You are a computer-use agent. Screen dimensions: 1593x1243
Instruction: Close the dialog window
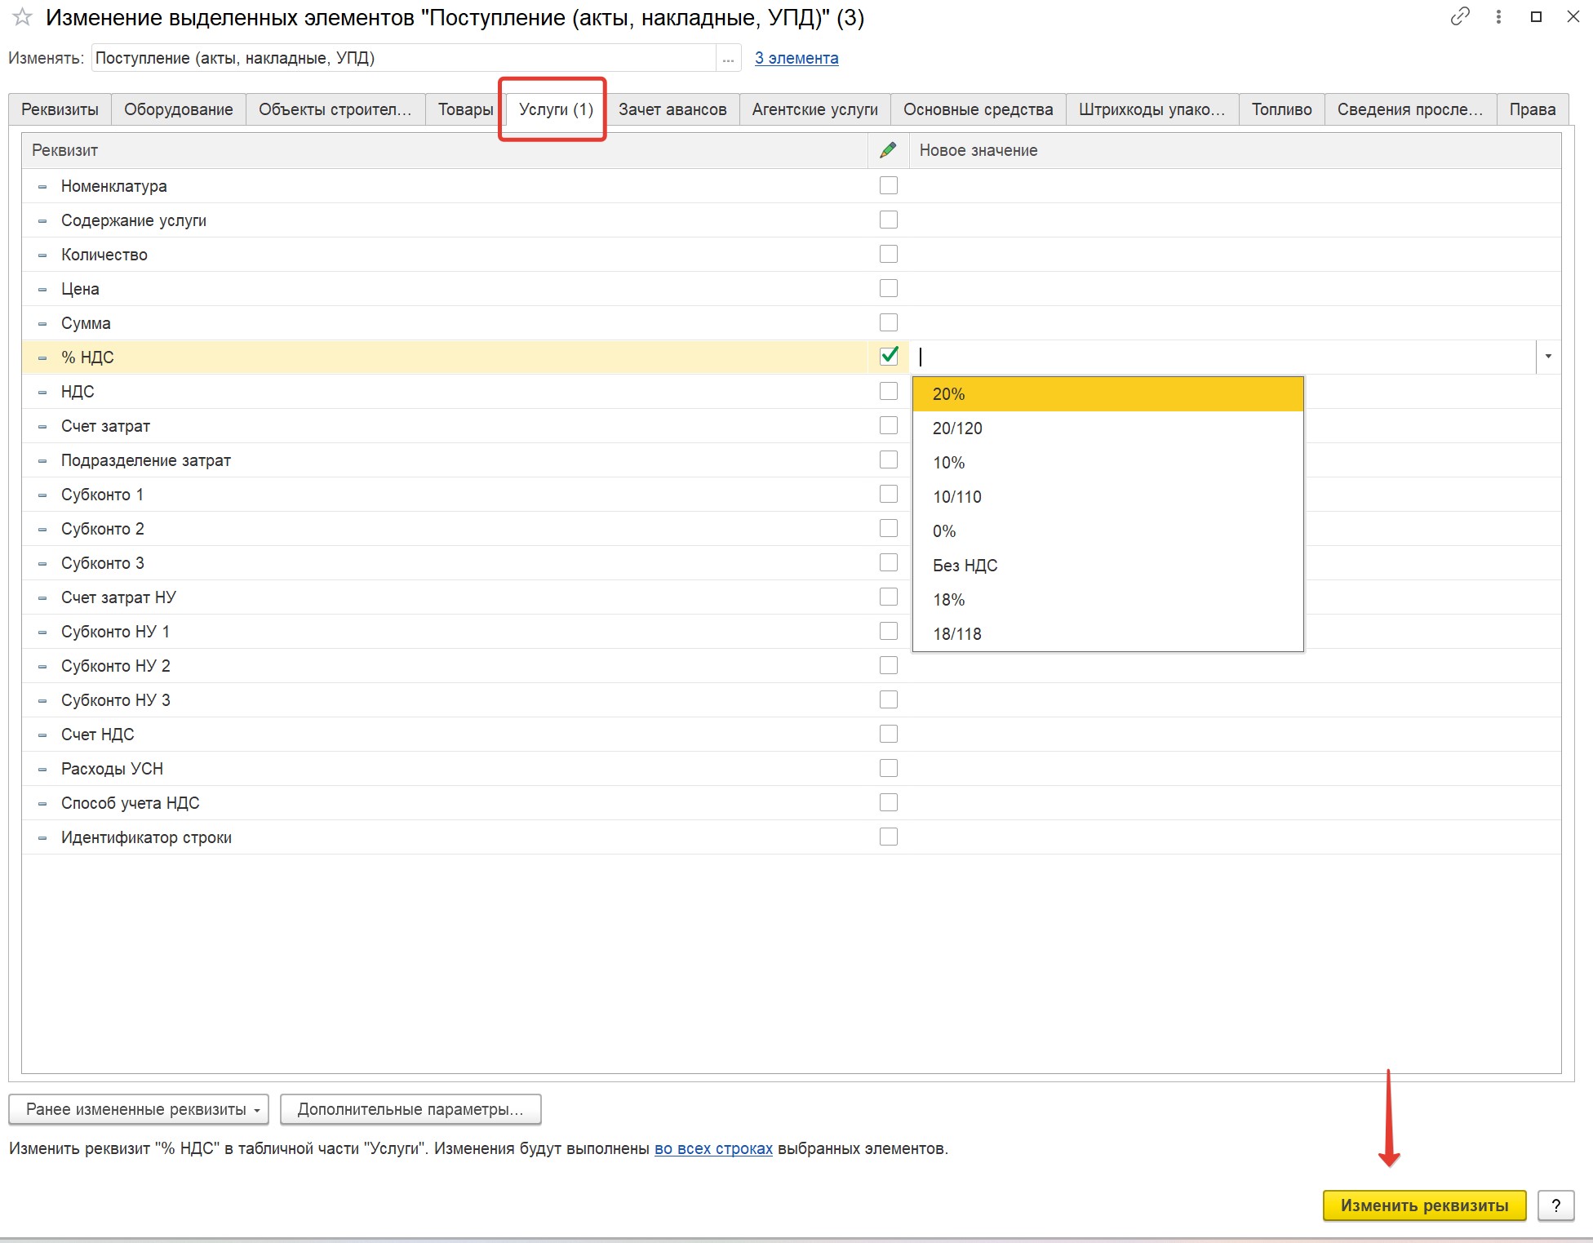pos(1573,16)
